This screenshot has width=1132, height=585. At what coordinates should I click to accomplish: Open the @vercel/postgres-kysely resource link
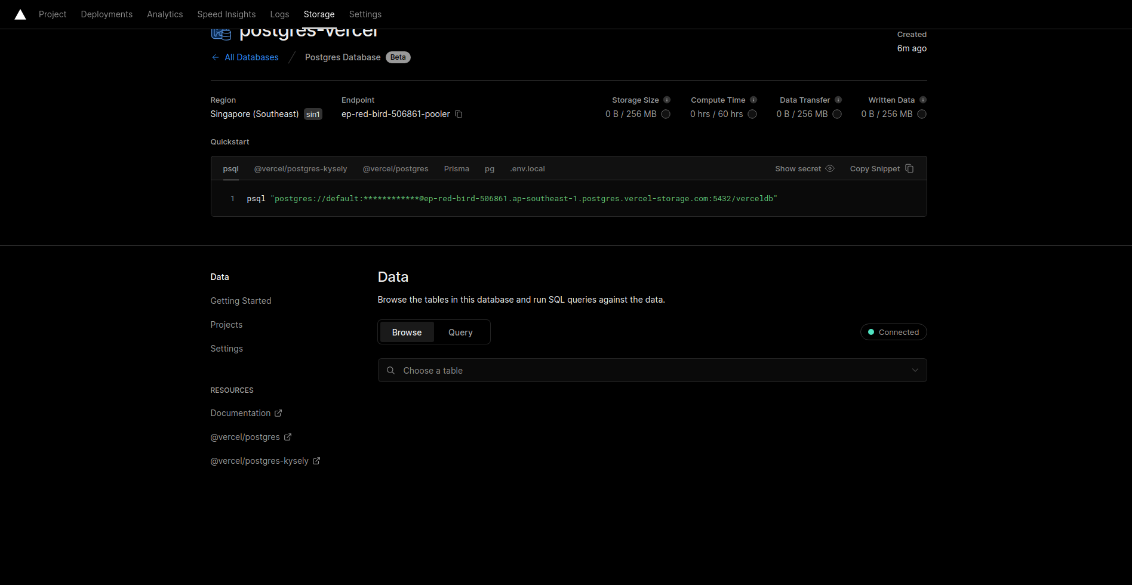click(x=260, y=461)
